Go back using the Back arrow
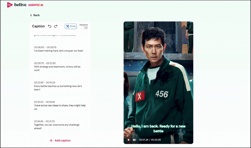This screenshot has width=251, height=148. coord(35,15)
